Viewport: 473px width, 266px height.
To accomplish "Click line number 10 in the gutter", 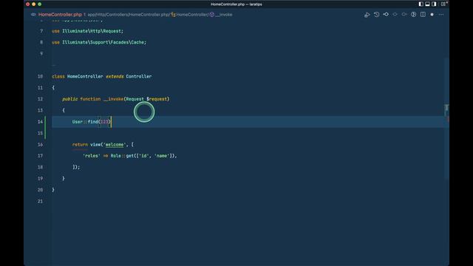I will (40, 76).
